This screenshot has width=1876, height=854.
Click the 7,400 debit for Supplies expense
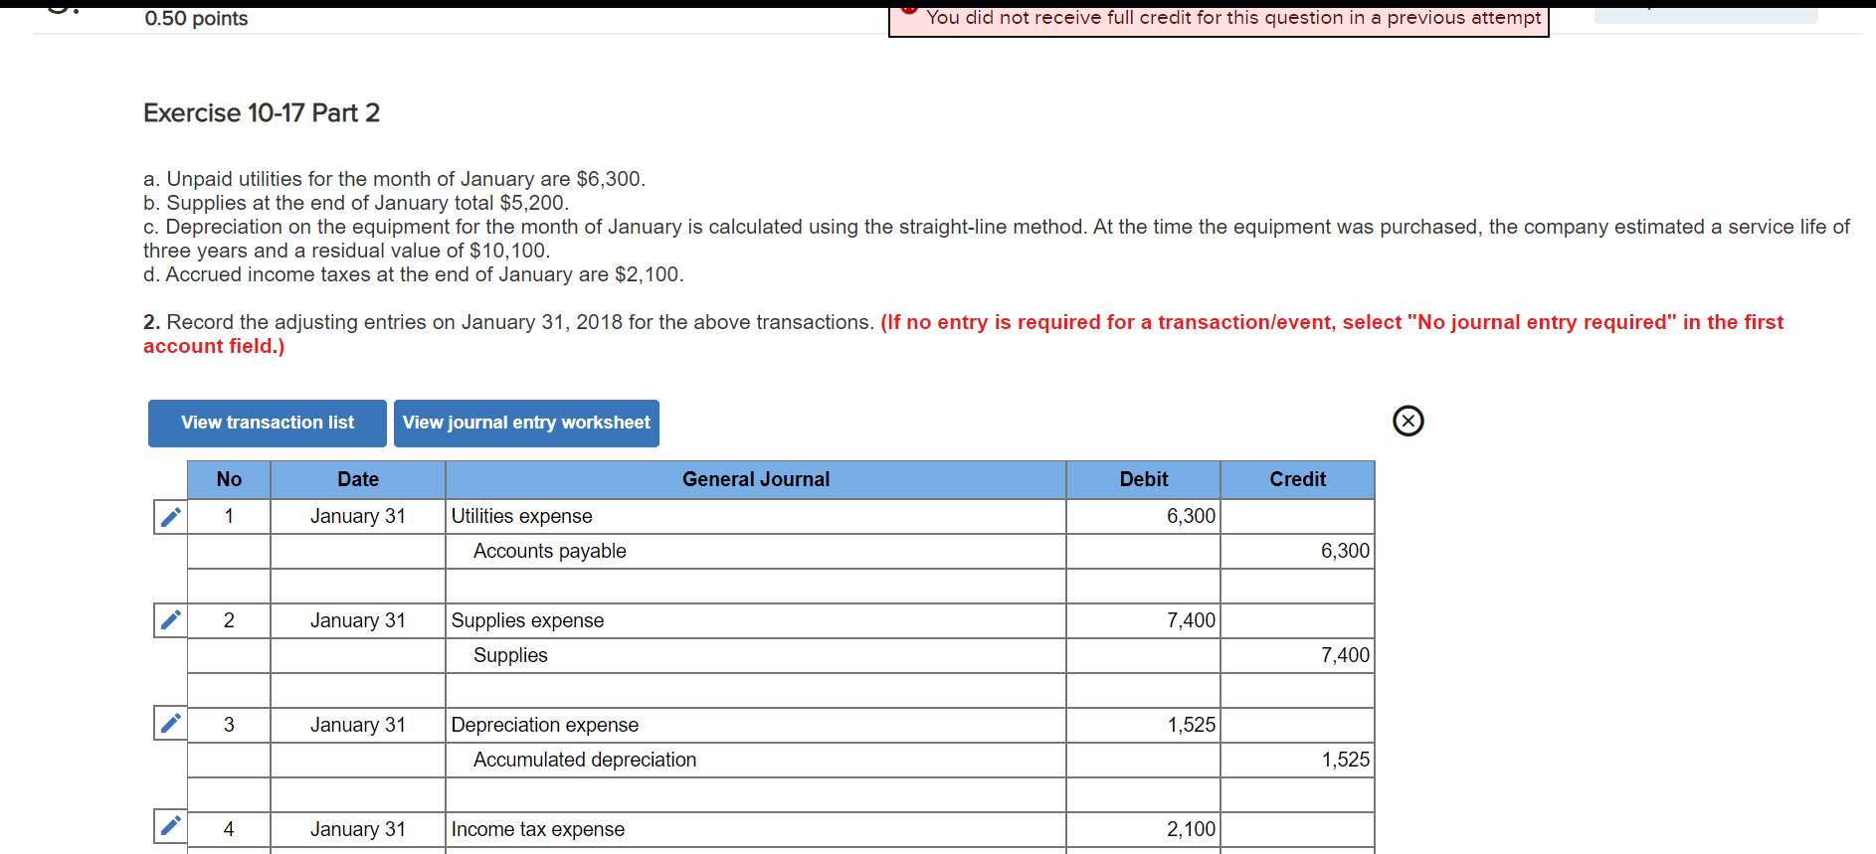tap(1144, 620)
